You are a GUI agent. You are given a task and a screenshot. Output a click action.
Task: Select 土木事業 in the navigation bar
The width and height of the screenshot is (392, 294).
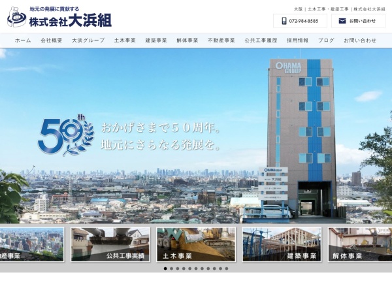[125, 41]
